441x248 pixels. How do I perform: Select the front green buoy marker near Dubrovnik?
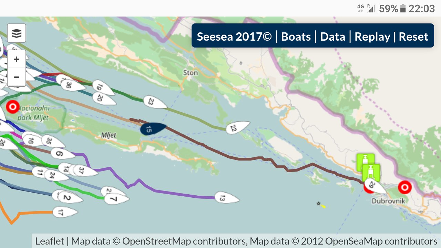click(x=371, y=172)
